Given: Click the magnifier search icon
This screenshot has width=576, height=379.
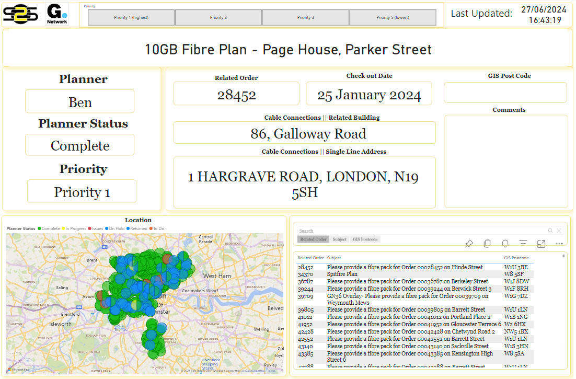Looking at the screenshot, I should pyautogui.click(x=550, y=231).
